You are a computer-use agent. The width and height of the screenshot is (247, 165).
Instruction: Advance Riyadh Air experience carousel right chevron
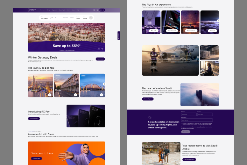click(218, 21)
